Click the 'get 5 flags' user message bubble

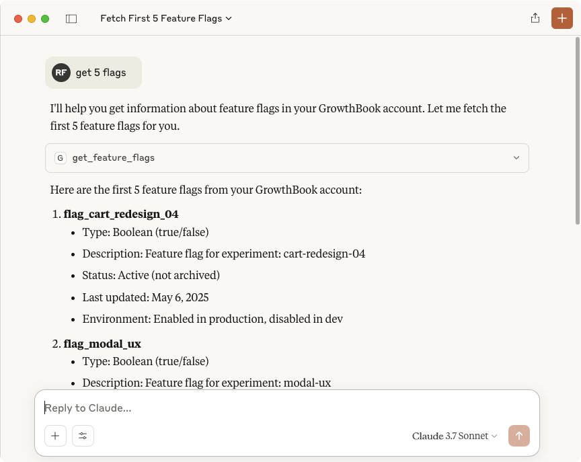coord(101,73)
